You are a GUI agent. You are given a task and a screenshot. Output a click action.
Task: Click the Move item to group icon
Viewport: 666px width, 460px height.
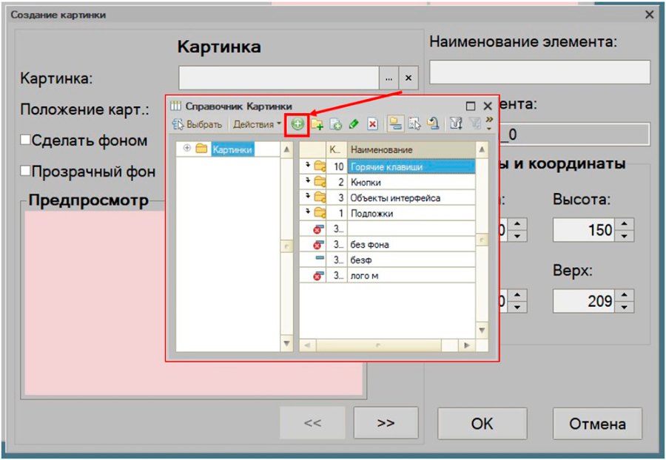tap(414, 124)
